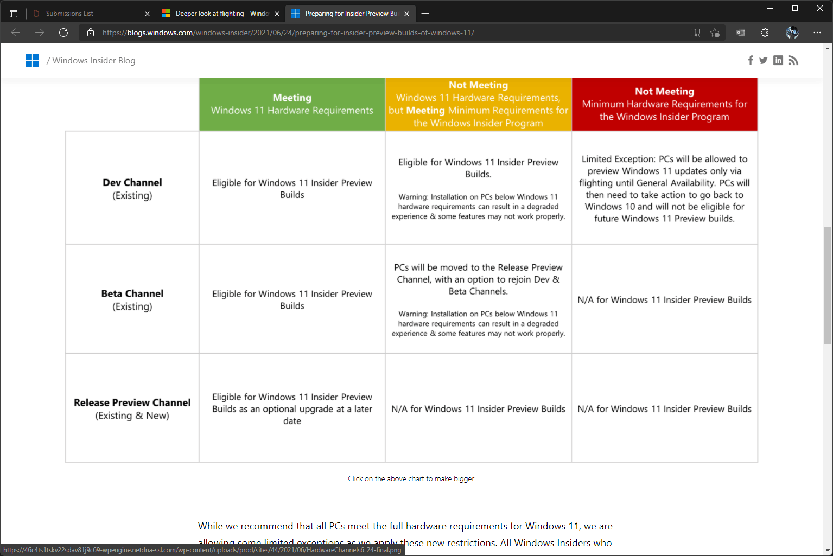Click the page vertical scrollbar thumb

(828, 285)
